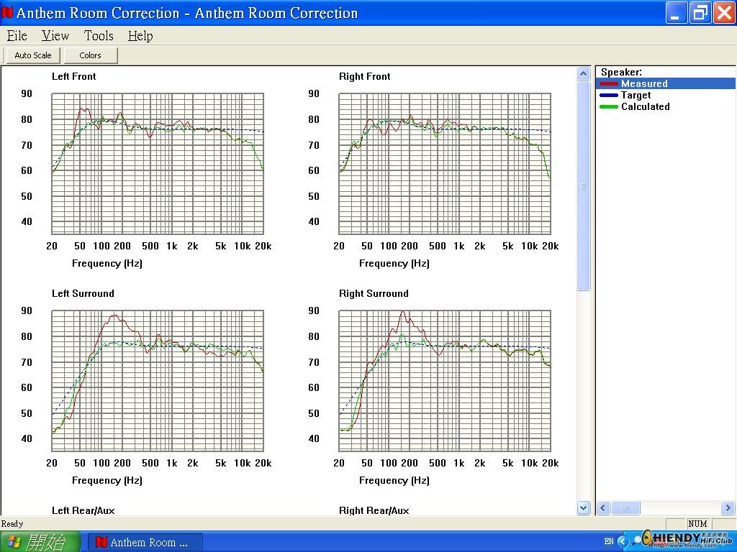Click the Anthem flag icon in title bar

pos(7,12)
